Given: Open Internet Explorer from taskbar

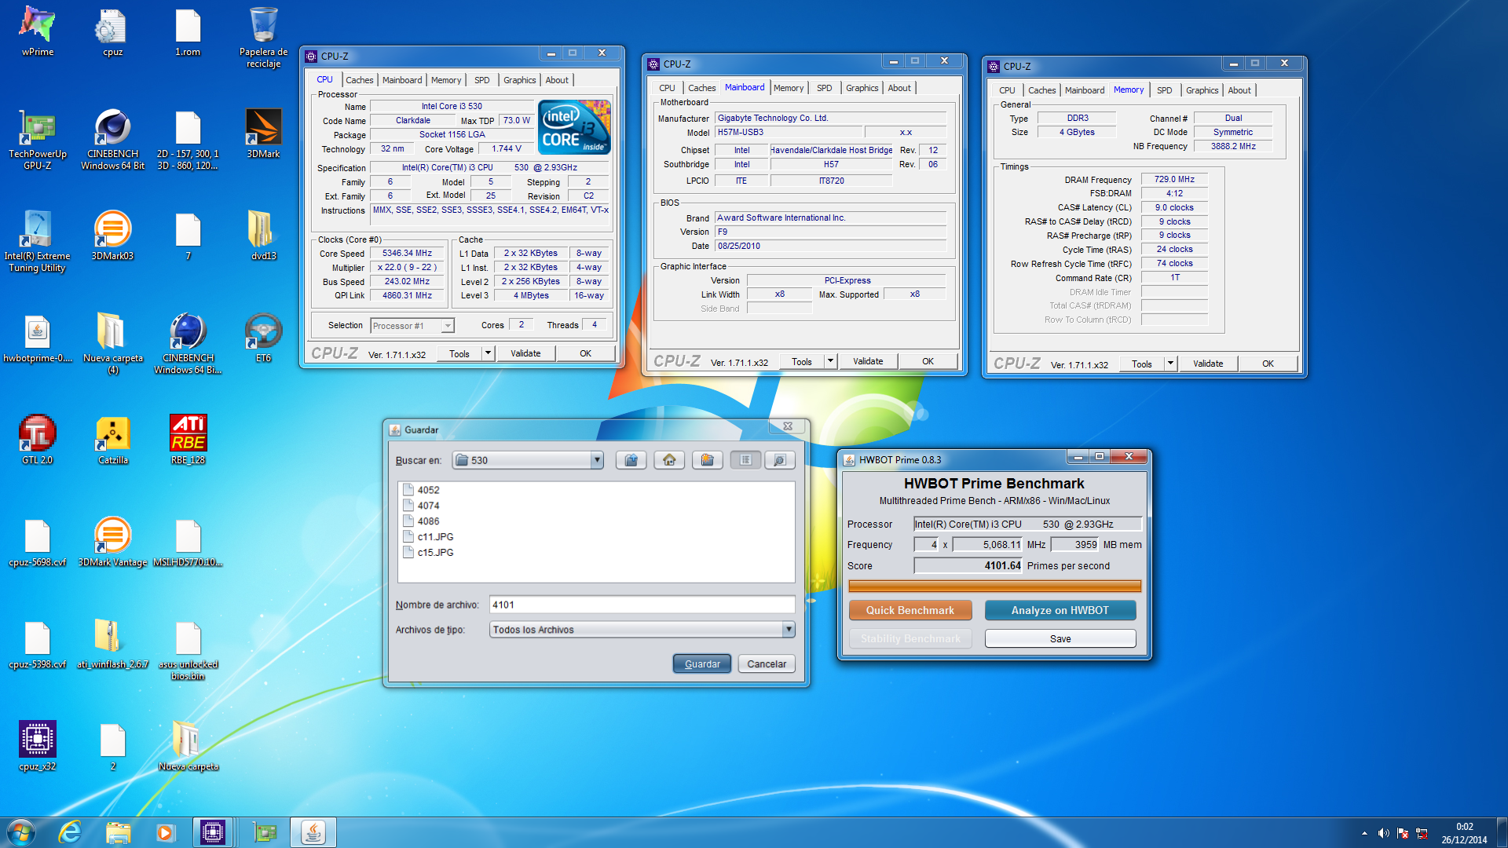Looking at the screenshot, I should click(x=70, y=832).
